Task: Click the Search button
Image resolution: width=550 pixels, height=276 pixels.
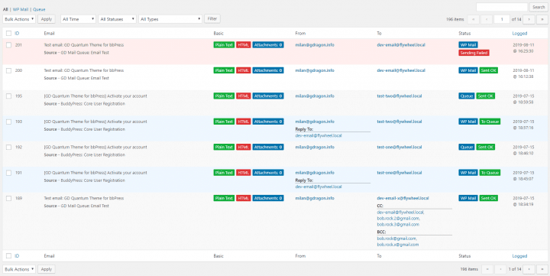Action: (539, 7)
